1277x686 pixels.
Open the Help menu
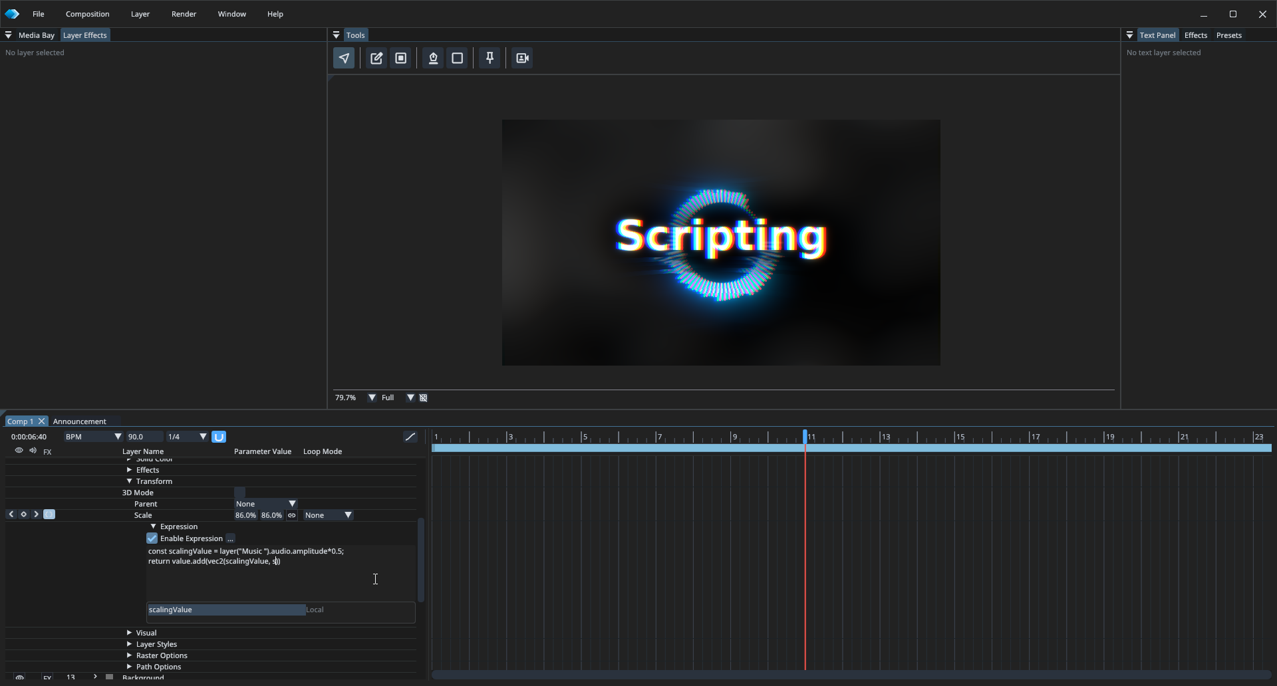point(275,14)
